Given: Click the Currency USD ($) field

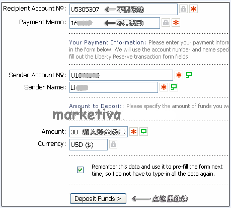Looking at the screenshot, I should (x=89, y=144).
